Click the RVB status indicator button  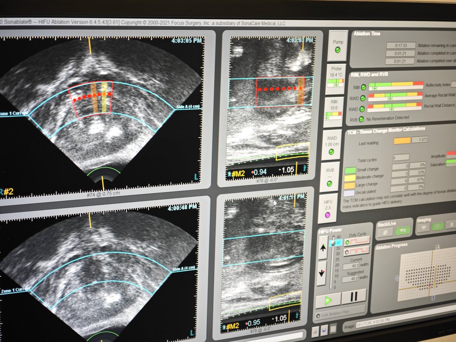(329, 177)
